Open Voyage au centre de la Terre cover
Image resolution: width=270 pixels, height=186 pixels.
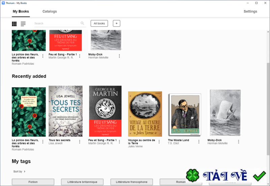(145, 114)
